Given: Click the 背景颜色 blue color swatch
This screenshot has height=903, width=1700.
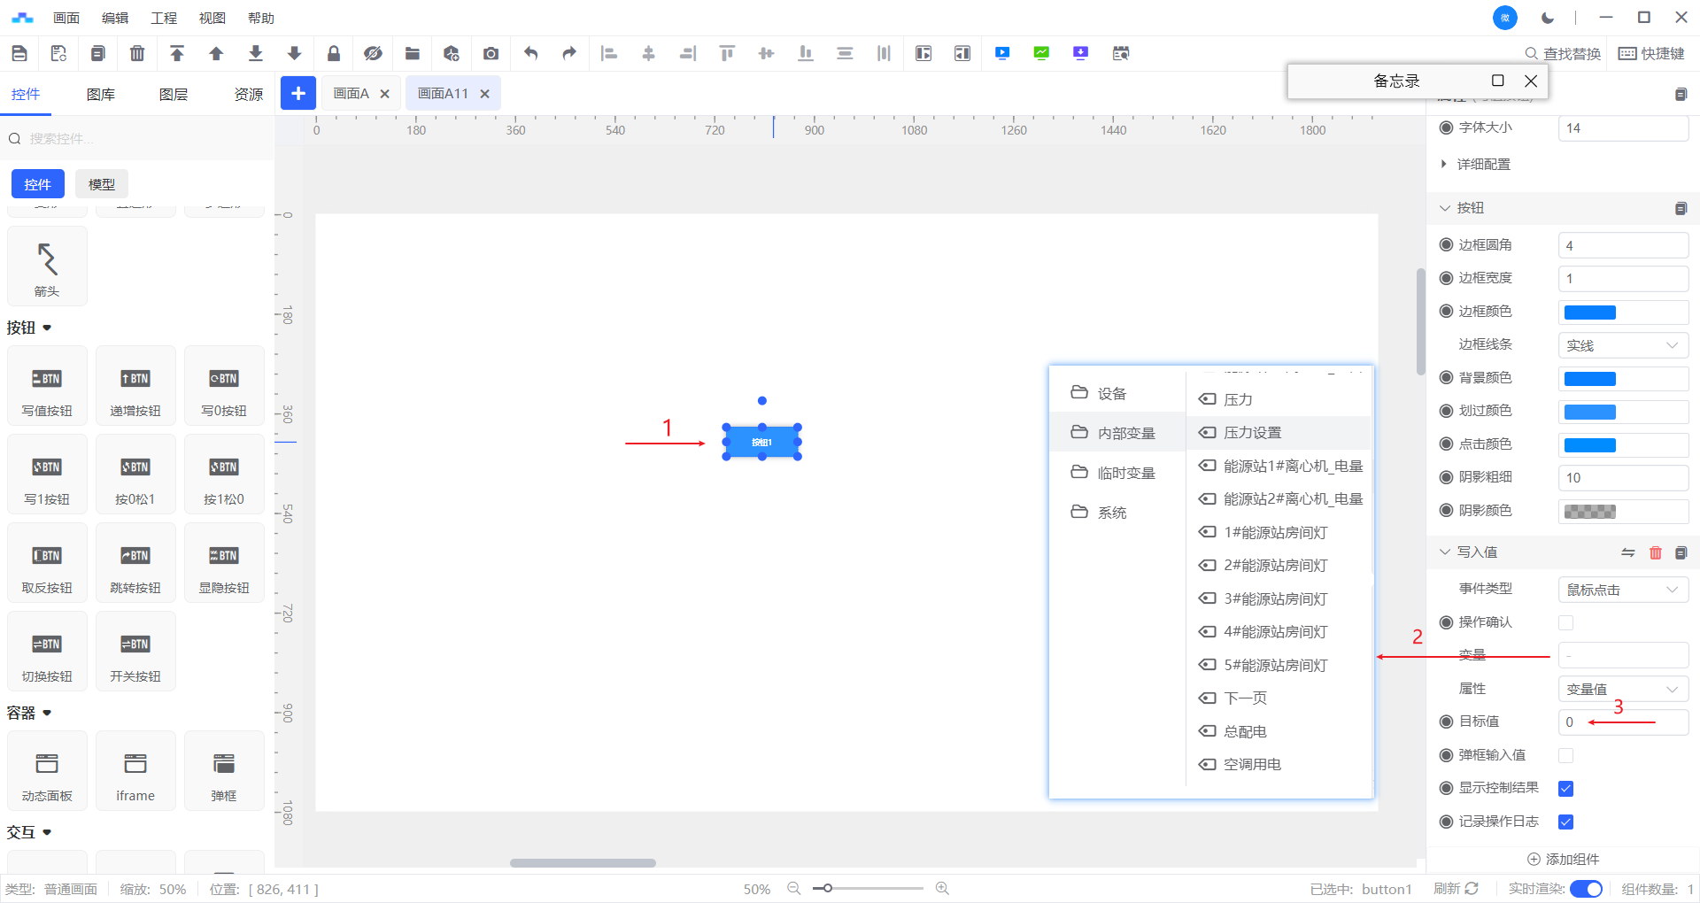Looking at the screenshot, I should pos(1589,379).
